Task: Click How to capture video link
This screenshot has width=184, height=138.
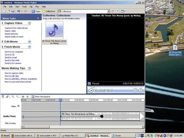Action: pos(14,73)
